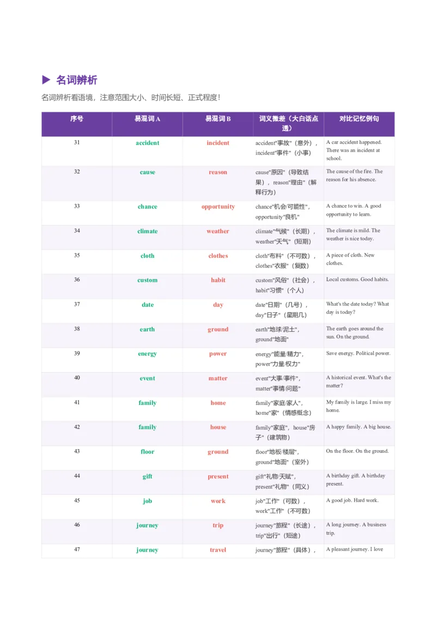Select the red word work
Screen dimensions: 436x617
point(218,501)
